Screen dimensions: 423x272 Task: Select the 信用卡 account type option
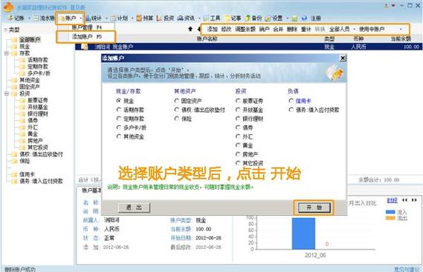[x=300, y=101]
